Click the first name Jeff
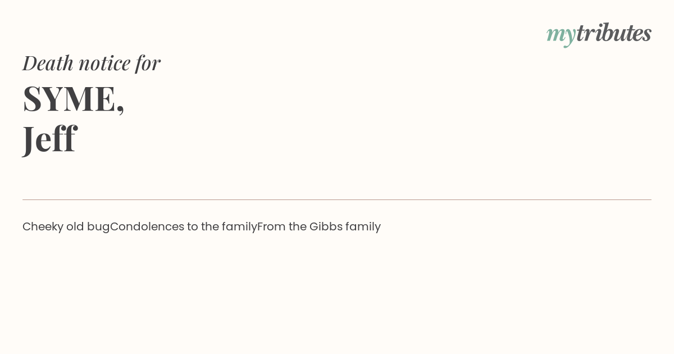The image size is (674, 354). point(49,138)
